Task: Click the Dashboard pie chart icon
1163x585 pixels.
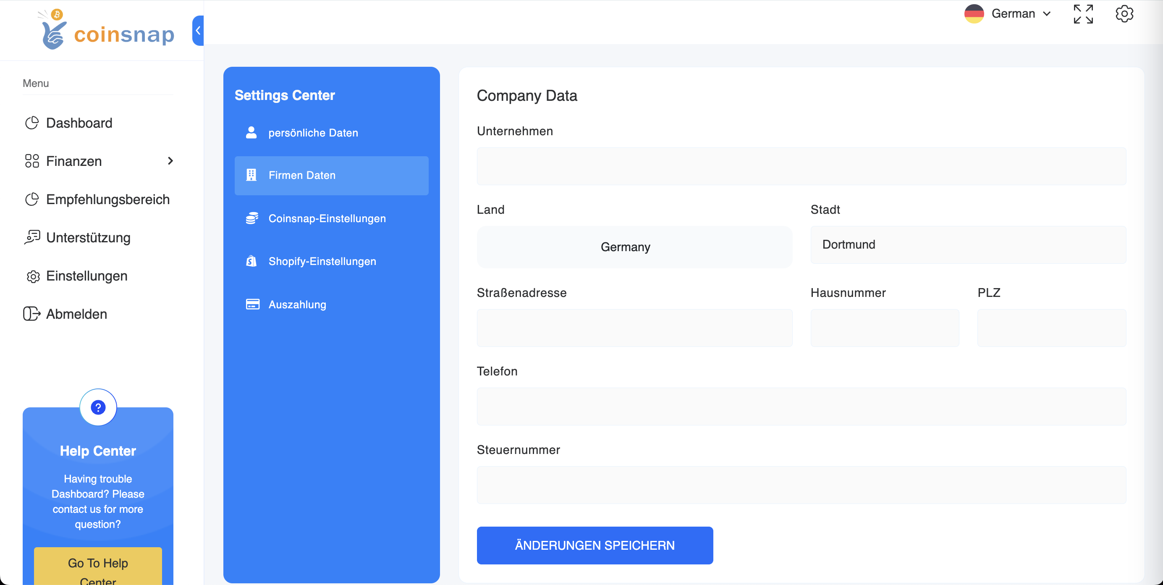Action: click(31, 123)
